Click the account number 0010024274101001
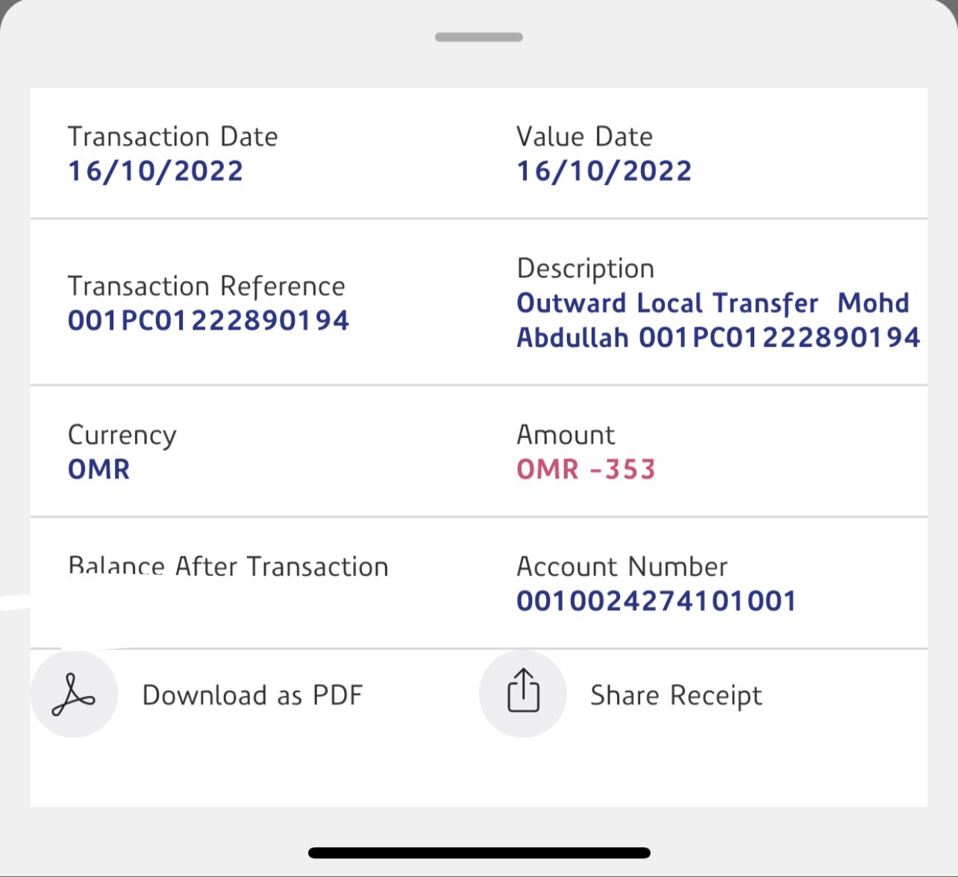 (x=656, y=601)
